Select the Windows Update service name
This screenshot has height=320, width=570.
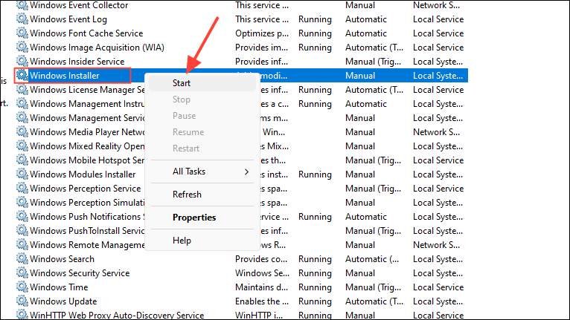[x=63, y=301]
